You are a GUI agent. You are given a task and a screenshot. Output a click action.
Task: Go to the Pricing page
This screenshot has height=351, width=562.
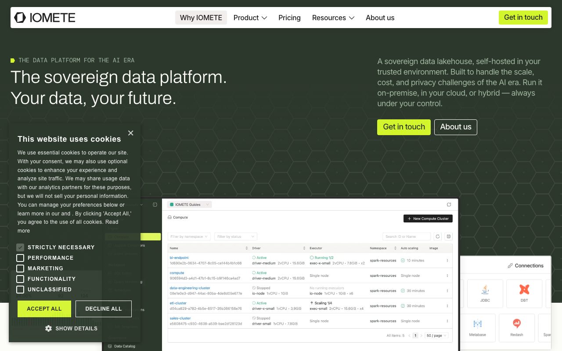289,18
